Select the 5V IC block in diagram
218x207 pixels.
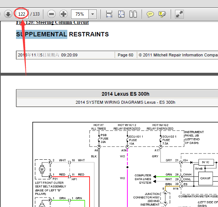tap(206, 162)
